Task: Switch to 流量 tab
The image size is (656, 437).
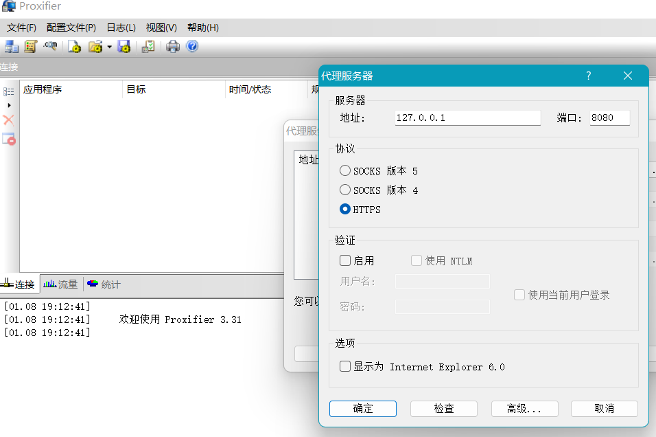Action: pyautogui.click(x=61, y=284)
